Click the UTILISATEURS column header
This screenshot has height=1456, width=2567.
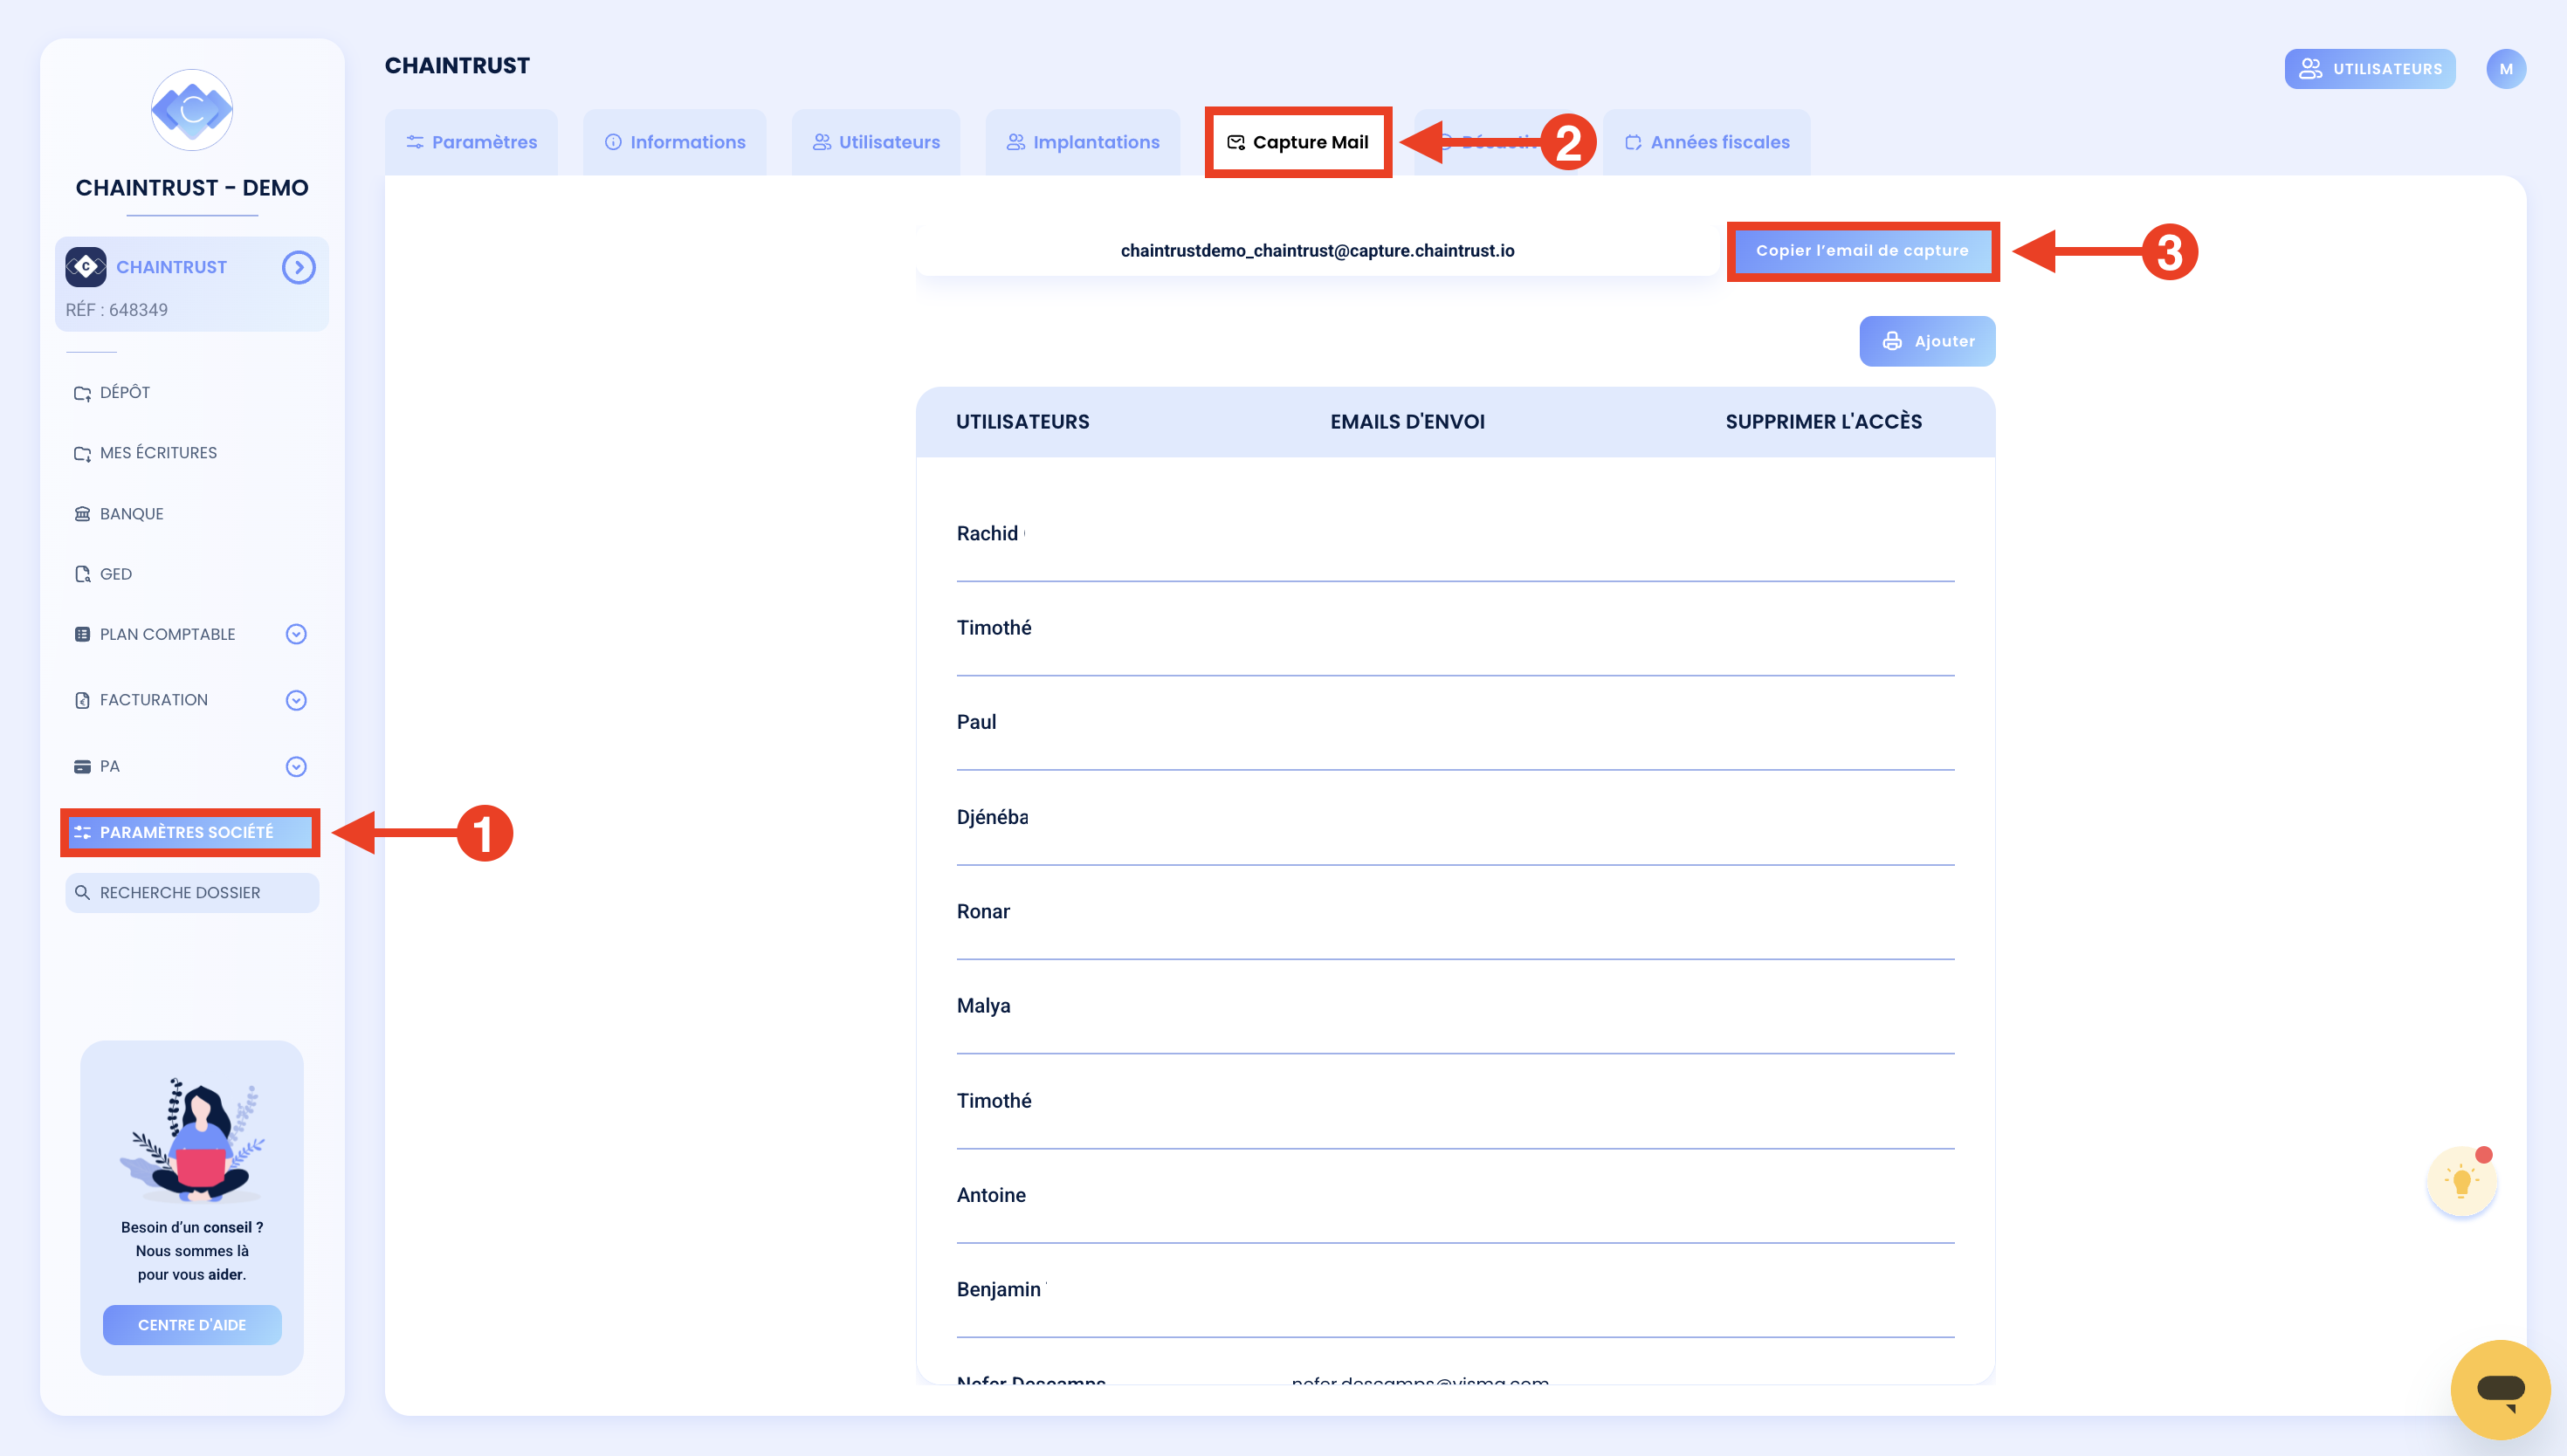tap(1022, 422)
